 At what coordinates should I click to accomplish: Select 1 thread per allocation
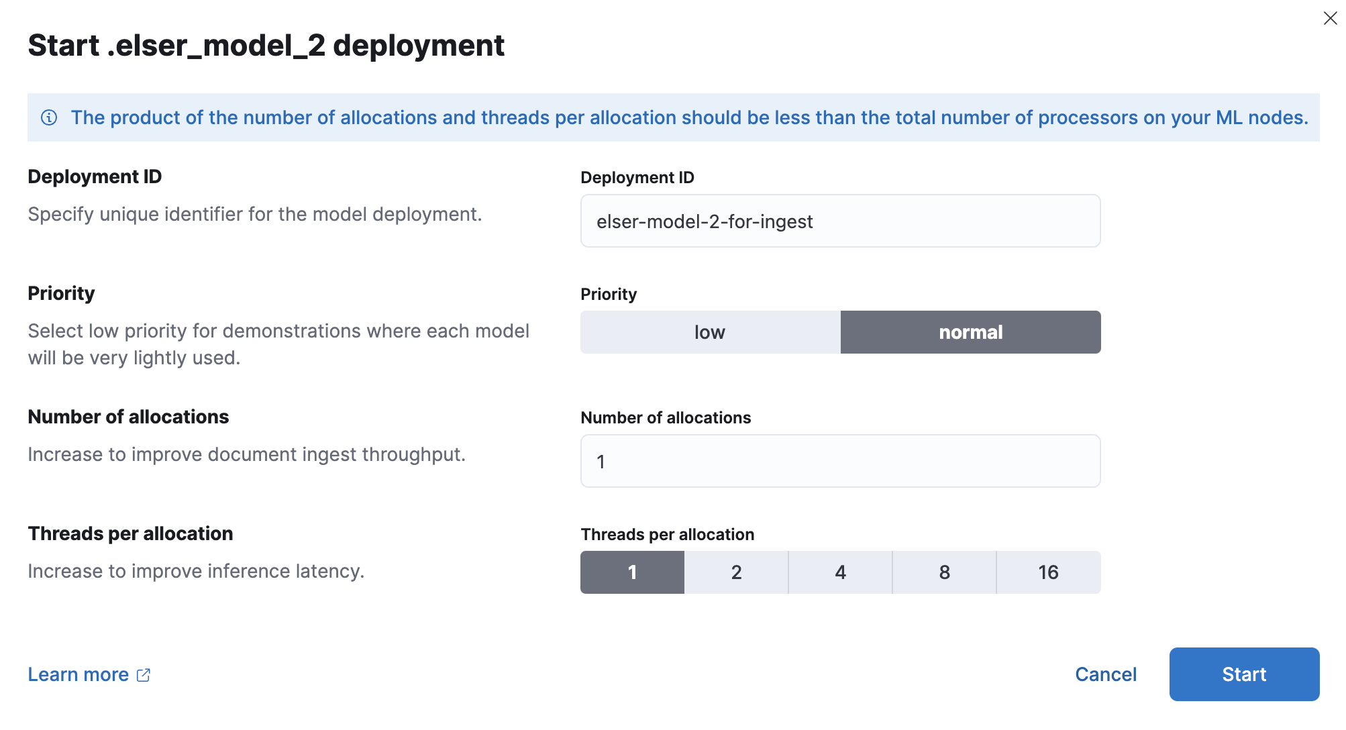(x=631, y=572)
